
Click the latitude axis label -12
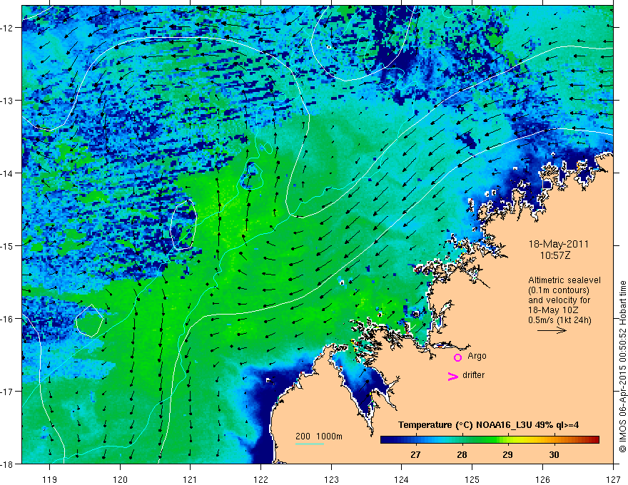[x=8, y=28]
